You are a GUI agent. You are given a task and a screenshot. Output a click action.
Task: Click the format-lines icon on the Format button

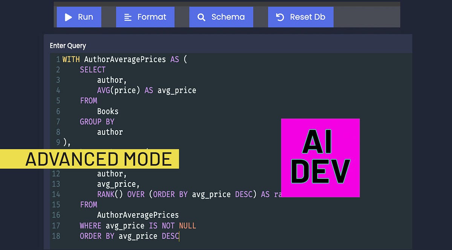128,17
